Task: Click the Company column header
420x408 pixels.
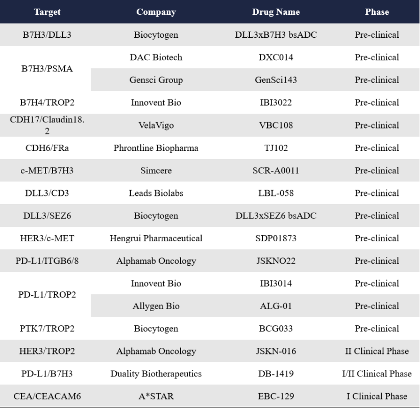Action: (x=156, y=12)
